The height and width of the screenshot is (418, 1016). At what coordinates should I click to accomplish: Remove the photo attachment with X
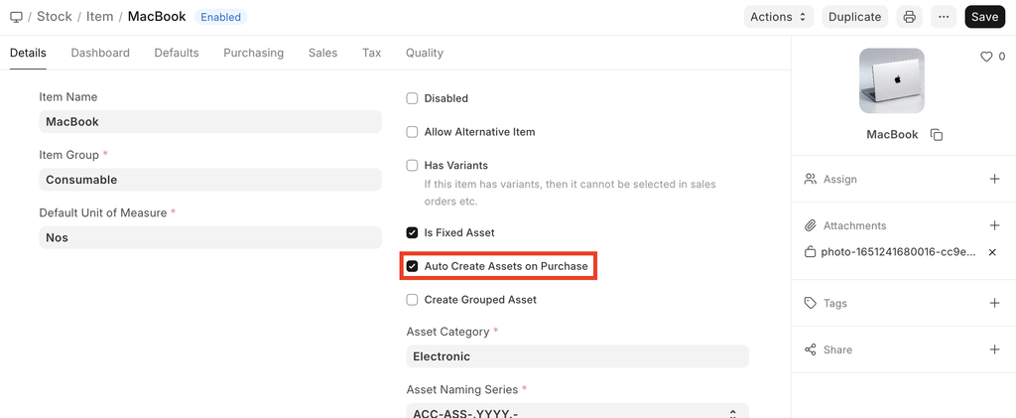coord(992,252)
